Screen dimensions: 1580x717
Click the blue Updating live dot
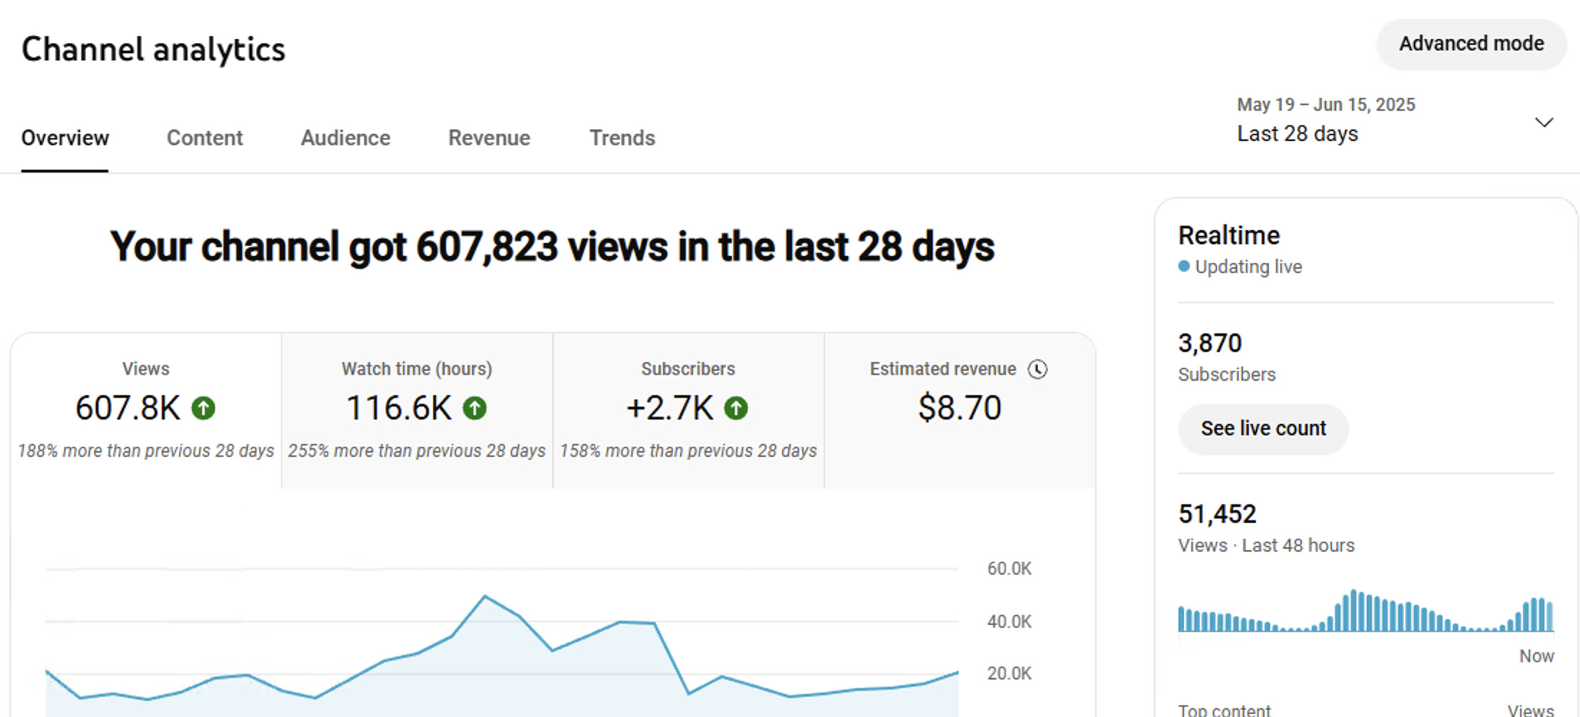point(1184,267)
